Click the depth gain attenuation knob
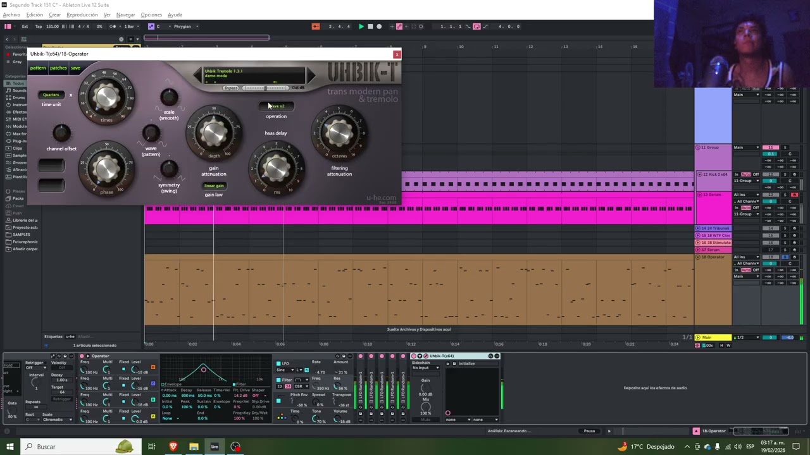This screenshot has height=455, width=810. tap(214, 131)
